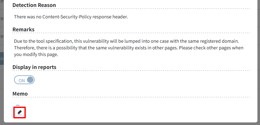Toggle the Display in reports switch off
Viewport: 260px width, 125px height.
tap(24, 80)
